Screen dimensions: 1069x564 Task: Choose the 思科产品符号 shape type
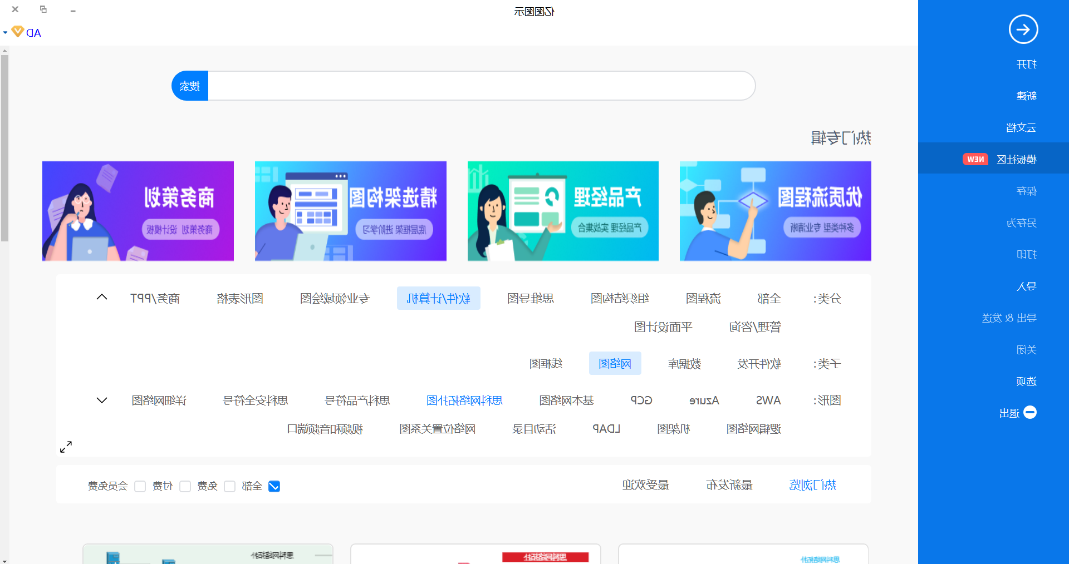point(357,400)
